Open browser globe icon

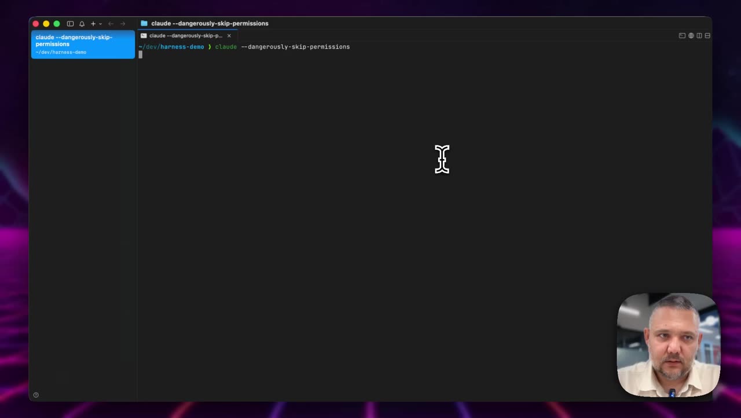691,36
